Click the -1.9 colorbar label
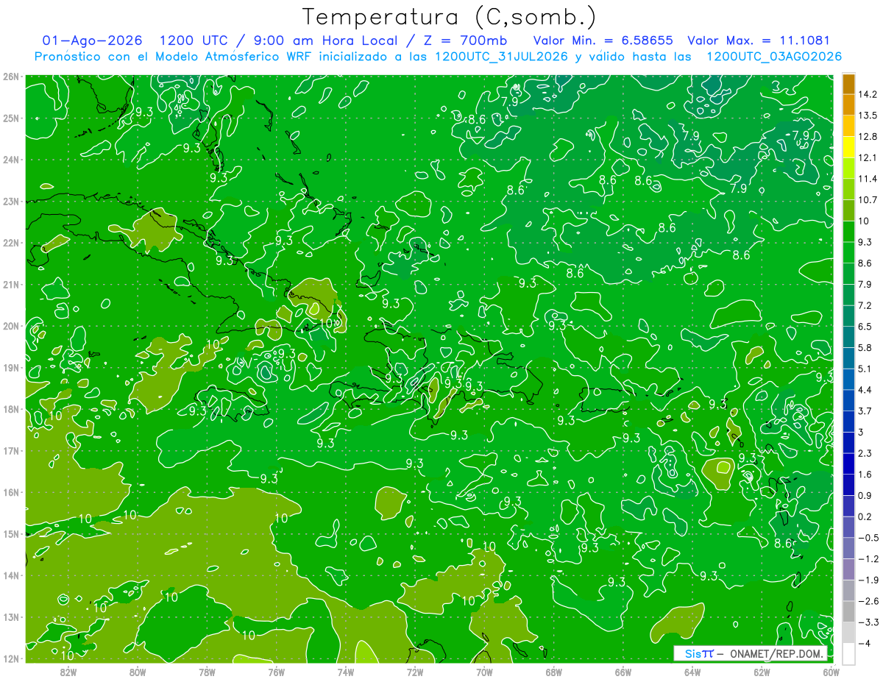 click(x=867, y=580)
